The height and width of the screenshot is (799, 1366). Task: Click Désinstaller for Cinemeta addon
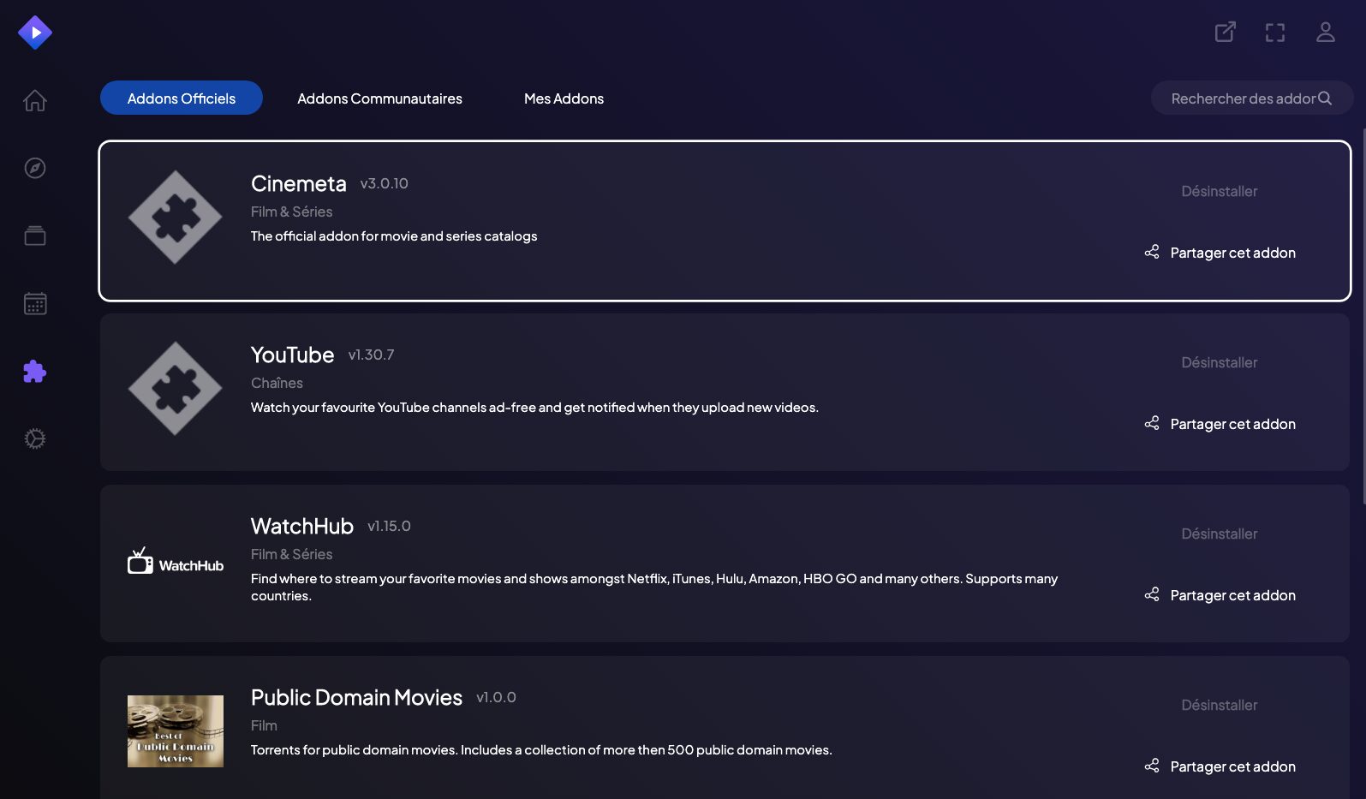pyautogui.click(x=1220, y=191)
